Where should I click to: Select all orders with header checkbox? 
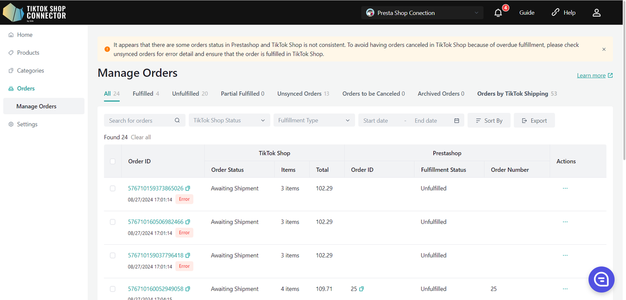pyautogui.click(x=112, y=161)
